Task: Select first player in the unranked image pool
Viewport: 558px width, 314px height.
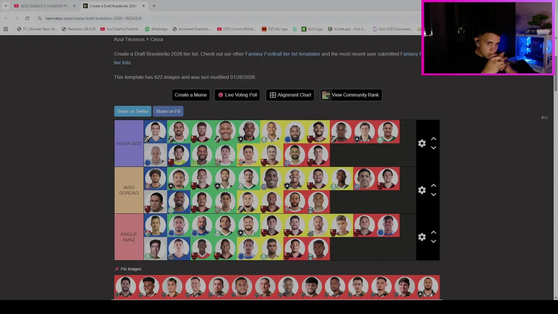Action: [126, 287]
